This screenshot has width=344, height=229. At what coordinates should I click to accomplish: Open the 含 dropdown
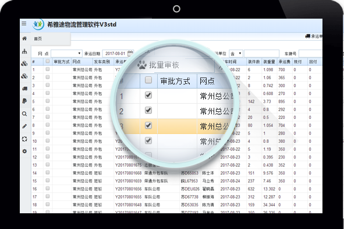click(236, 54)
